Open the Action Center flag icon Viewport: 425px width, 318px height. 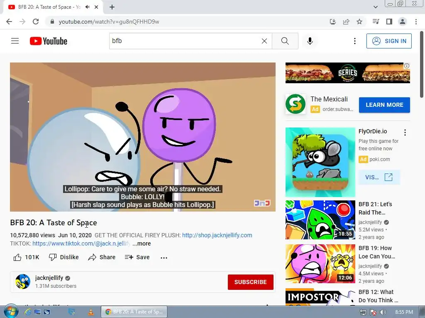tap(373, 312)
